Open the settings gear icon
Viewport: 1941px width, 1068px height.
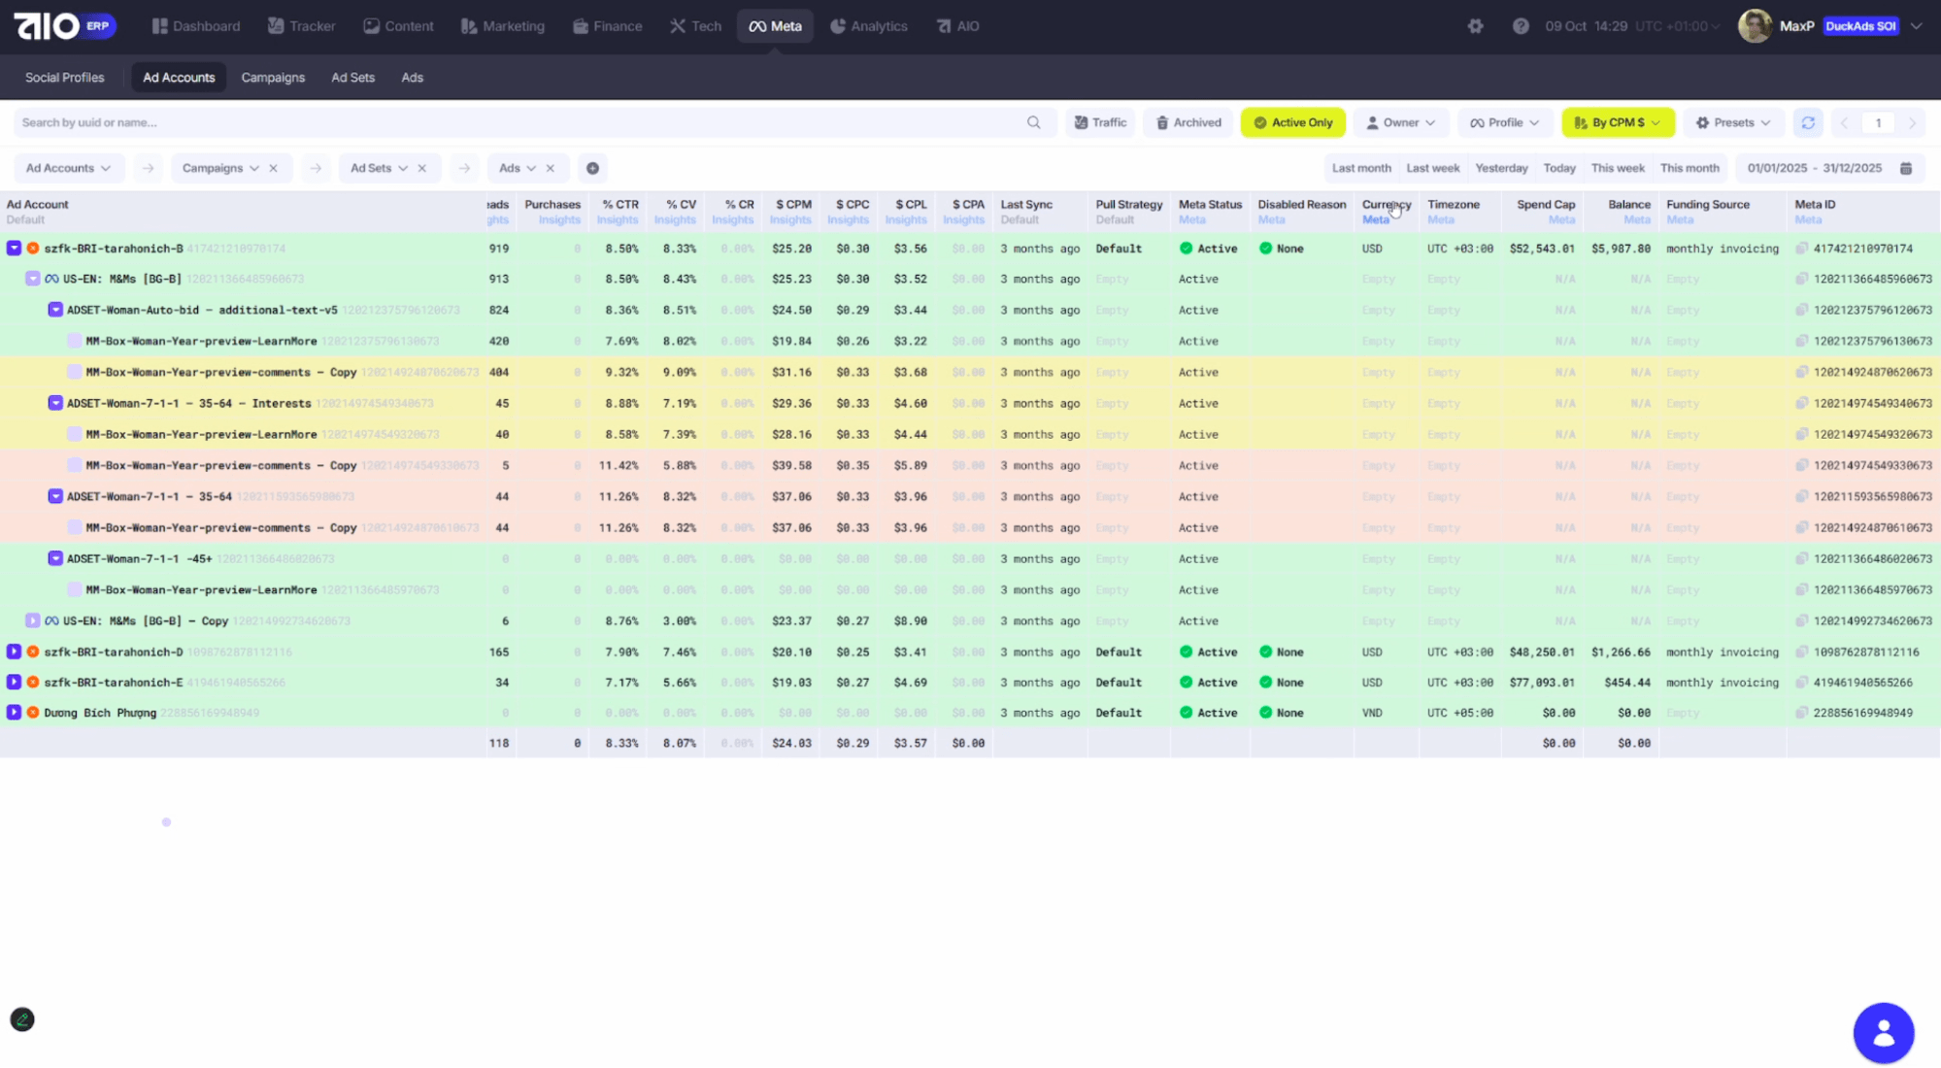[1475, 26]
